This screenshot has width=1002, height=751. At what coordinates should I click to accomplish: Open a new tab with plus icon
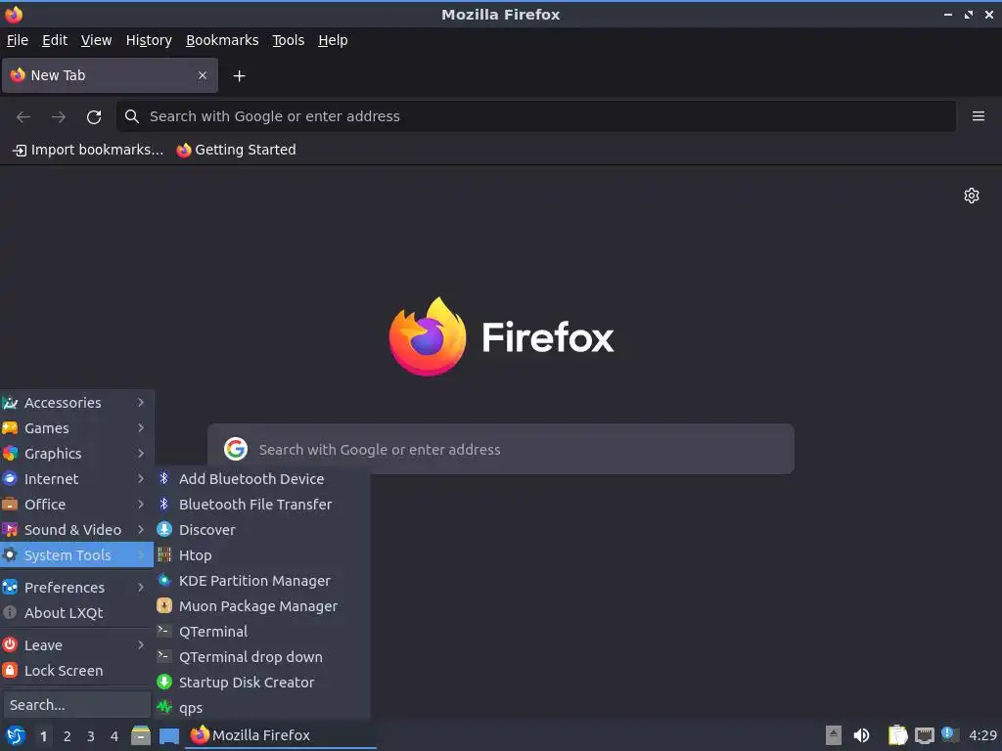pyautogui.click(x=239, y=76)
